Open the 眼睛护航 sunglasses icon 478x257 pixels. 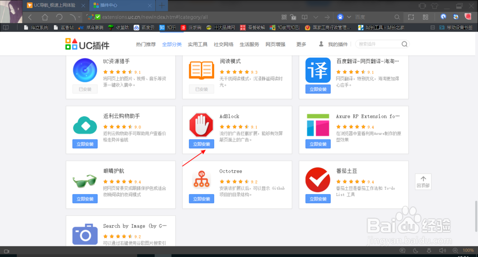click(85, 181)
